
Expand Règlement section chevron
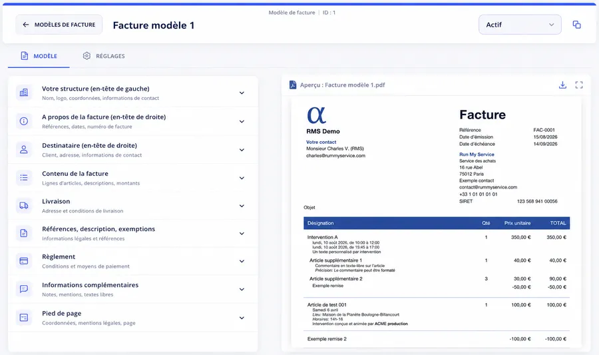(242, 261)
